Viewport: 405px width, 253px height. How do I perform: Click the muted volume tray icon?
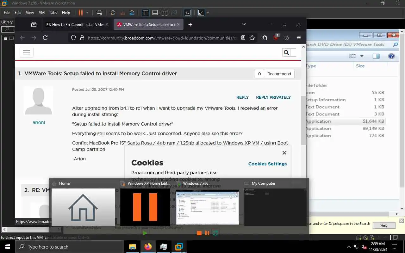[364, 247]
